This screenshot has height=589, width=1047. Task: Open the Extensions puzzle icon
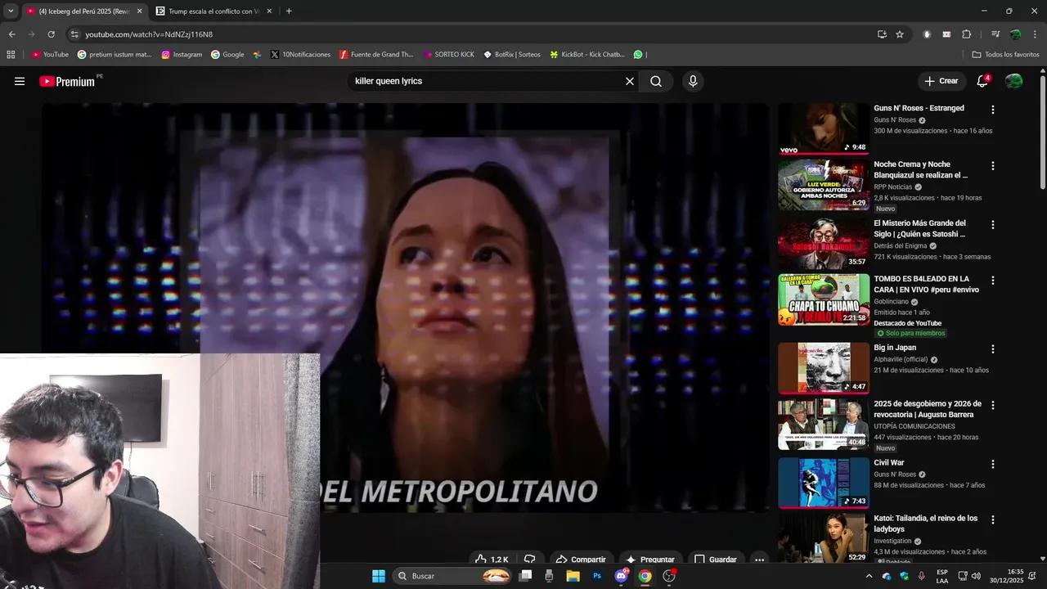point(966,34)
